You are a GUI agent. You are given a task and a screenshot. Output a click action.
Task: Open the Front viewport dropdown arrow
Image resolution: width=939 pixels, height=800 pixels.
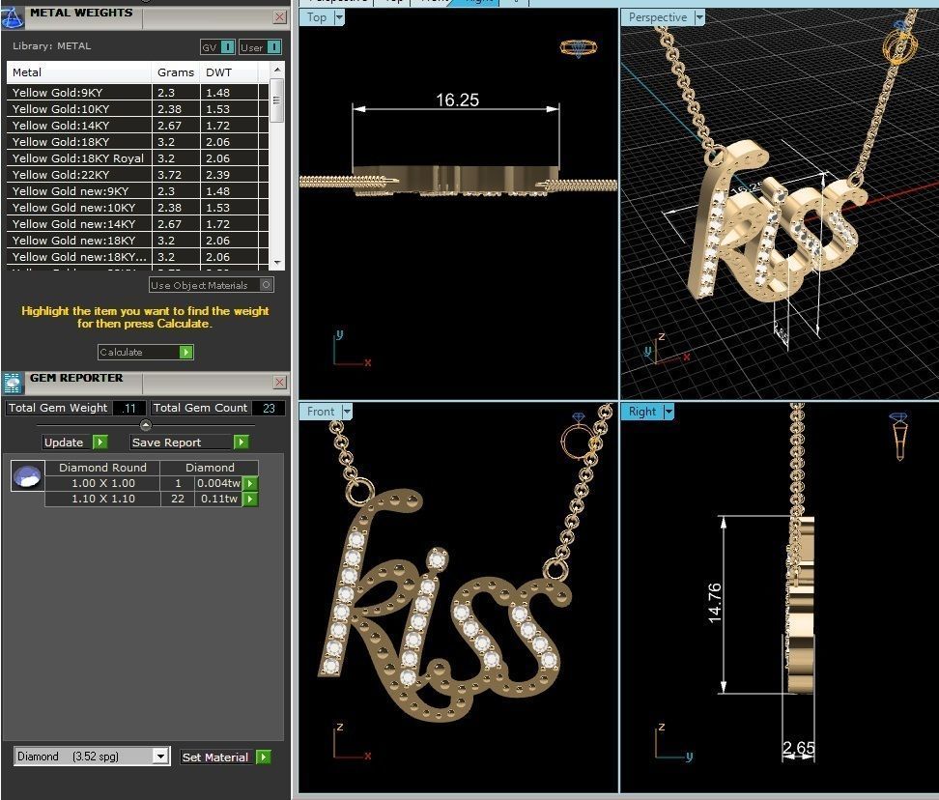[x=347, y=412]
